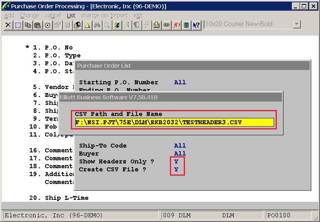Click the Show Headers Only Y value
The image size is (320, 222).
coord(176,161)
